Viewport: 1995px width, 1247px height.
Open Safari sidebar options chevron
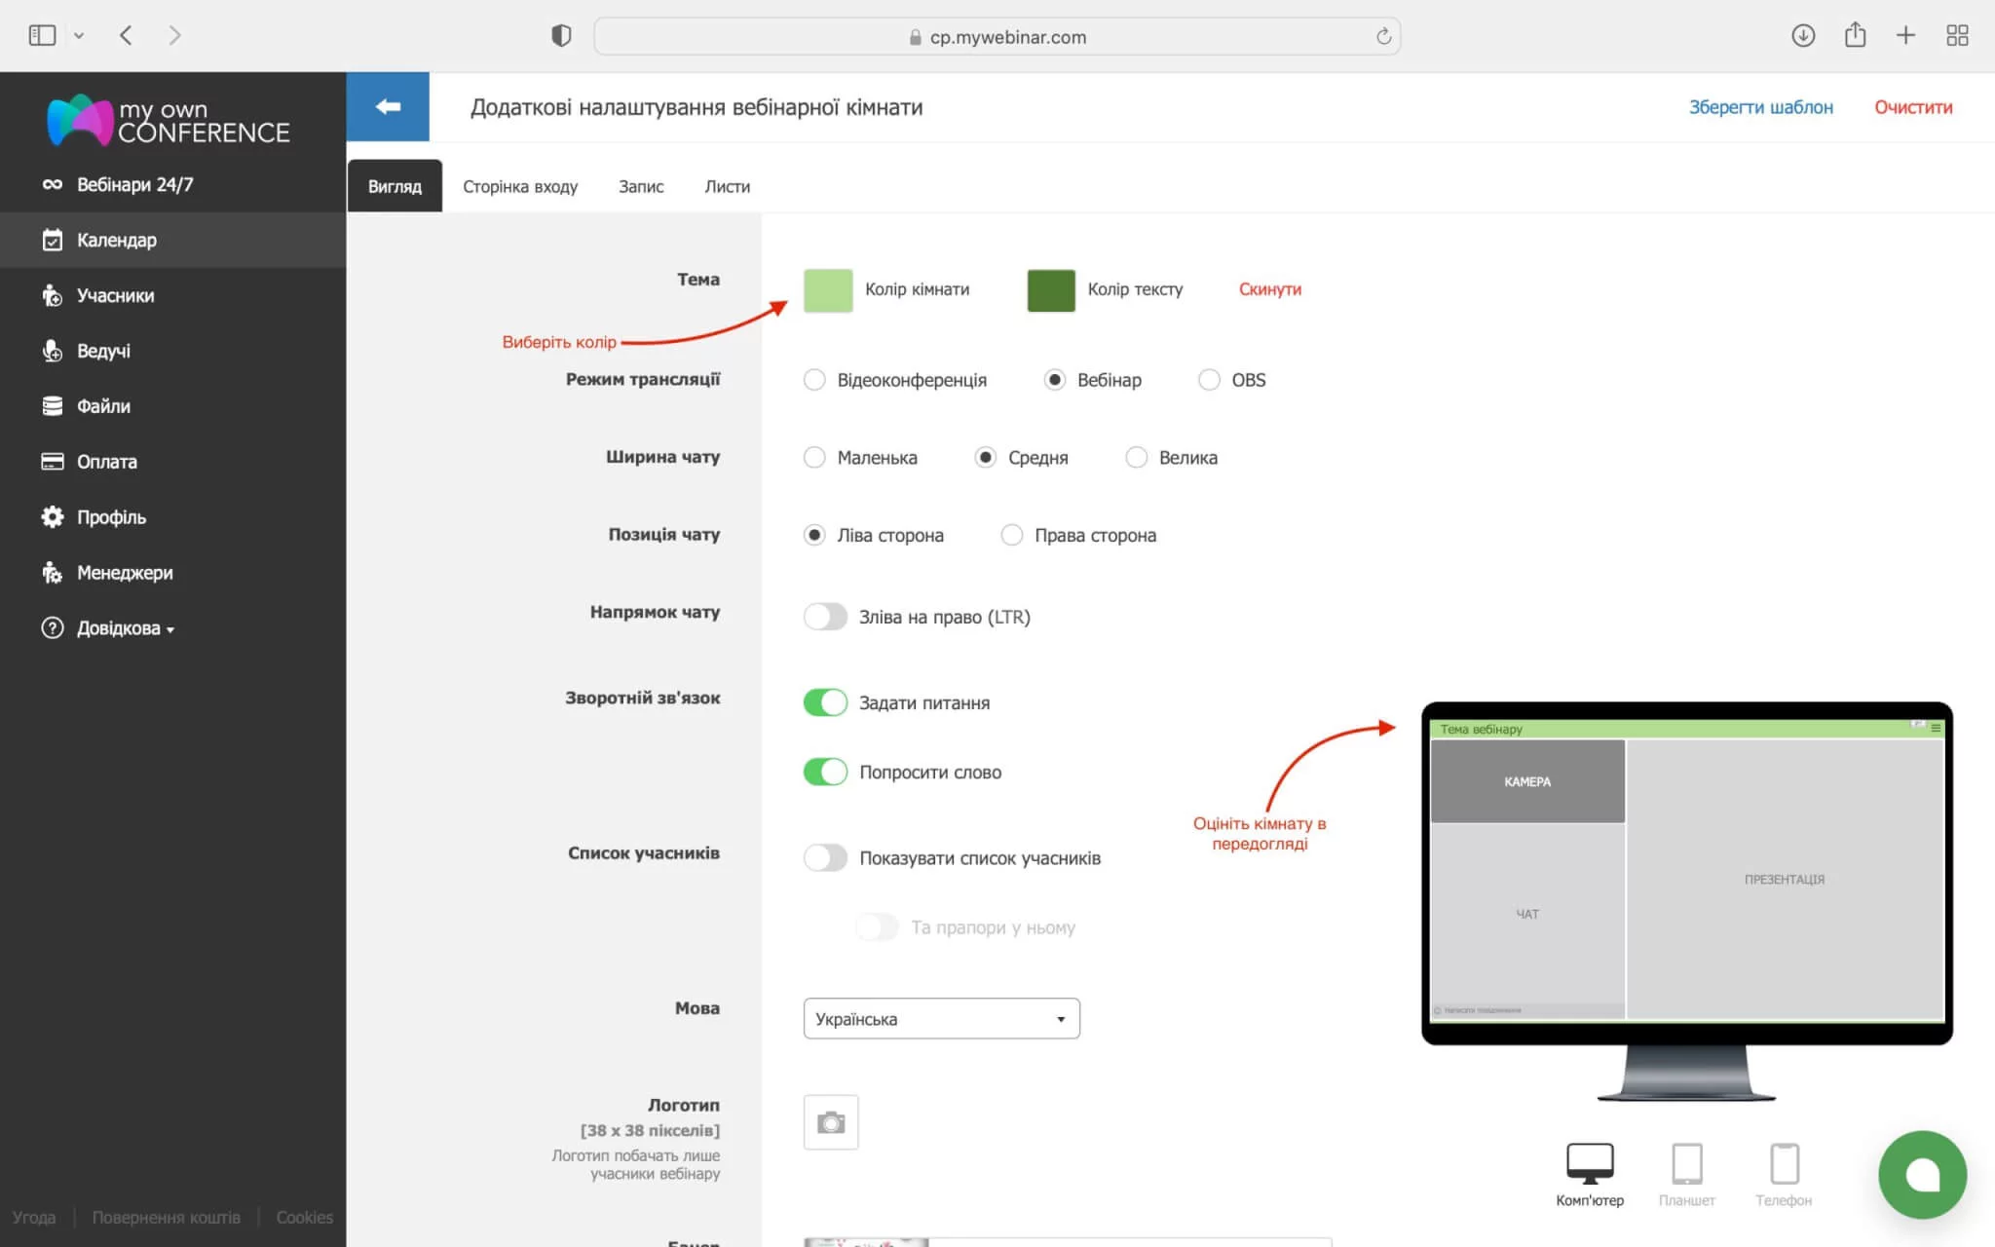[79, 36]
